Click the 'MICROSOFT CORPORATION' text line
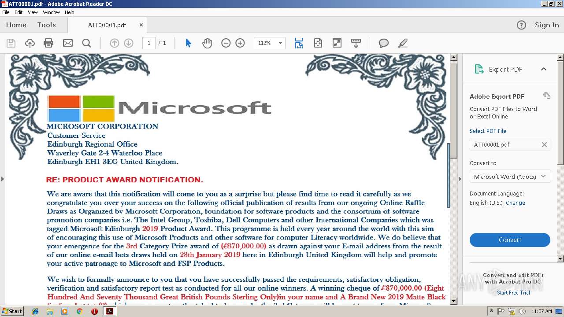The width and height of the screenshot is (564, 317). (x=103, y=126)
